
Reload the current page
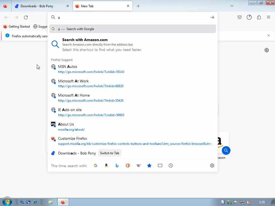coord(26,17)
